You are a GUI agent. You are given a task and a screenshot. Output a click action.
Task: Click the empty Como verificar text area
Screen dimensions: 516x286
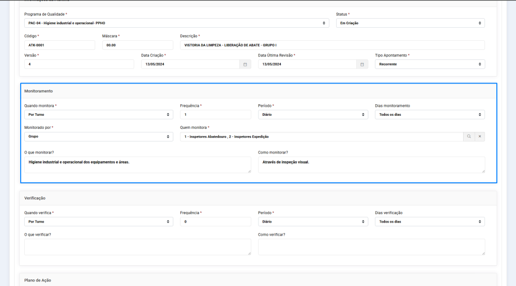(371, 247)
